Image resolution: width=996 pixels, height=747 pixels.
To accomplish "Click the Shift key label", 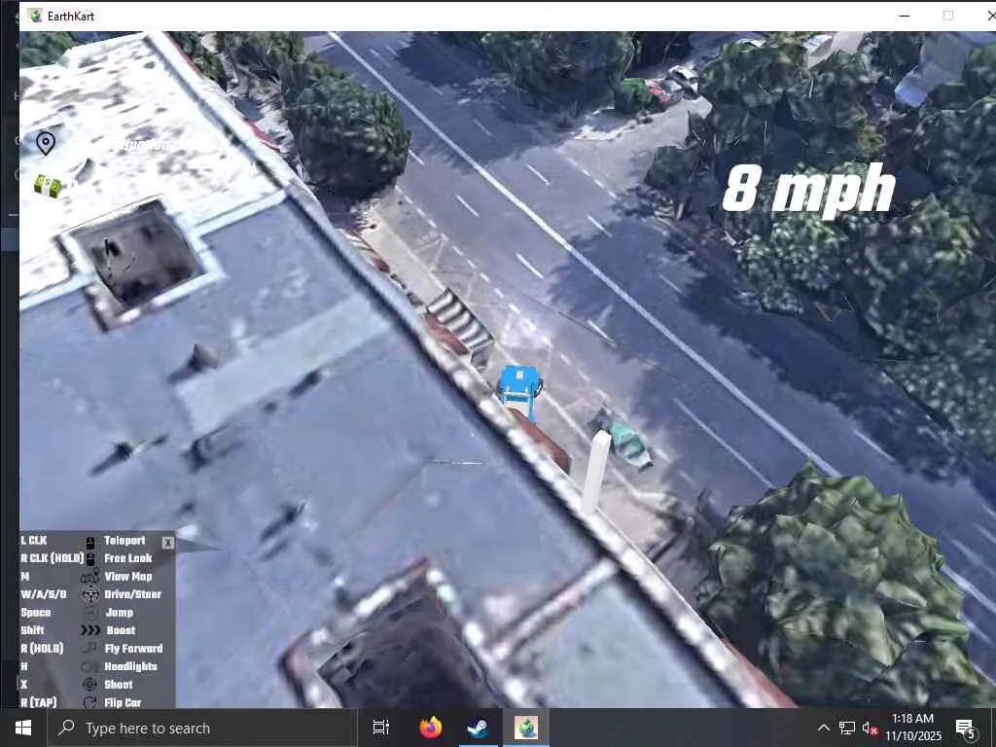I will (32, 630).
